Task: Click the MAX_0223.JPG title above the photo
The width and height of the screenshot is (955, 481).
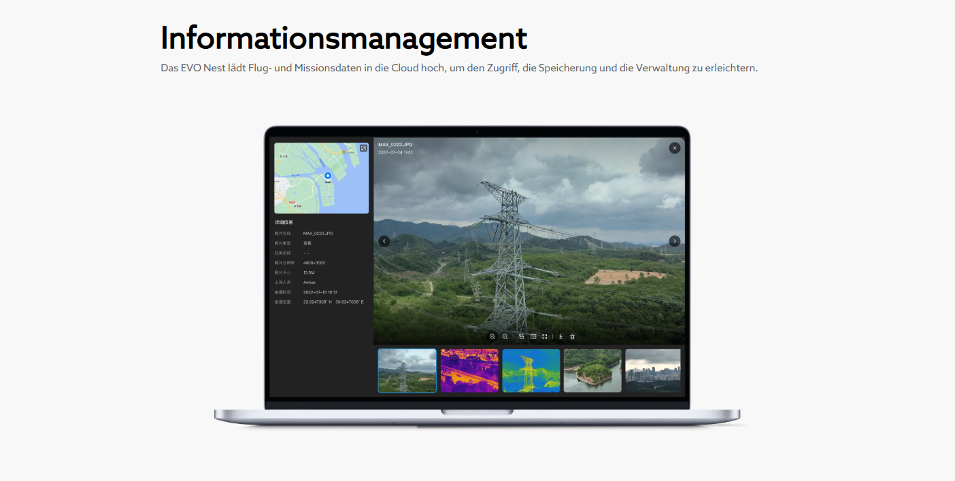Action: (x=395, y=145)
